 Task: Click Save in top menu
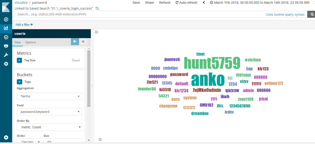tap(136, 2)
